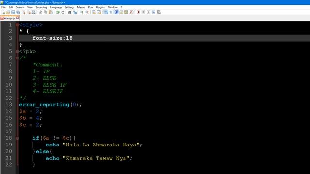The image size is (310, 174).
Task: Click the '}else{' line of code
Action: click(x=43, y=151)
